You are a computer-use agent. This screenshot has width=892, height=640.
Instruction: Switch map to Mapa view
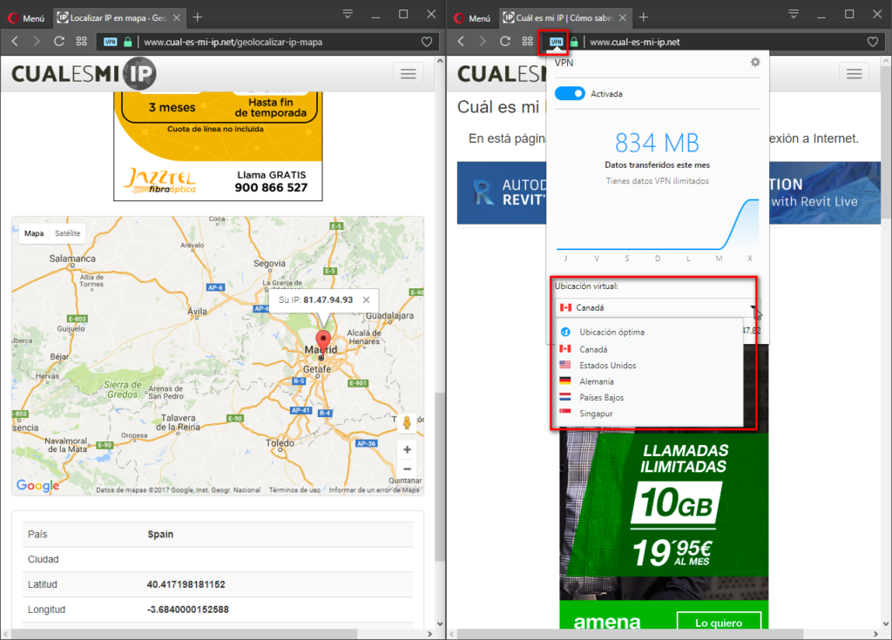point(34,233)
